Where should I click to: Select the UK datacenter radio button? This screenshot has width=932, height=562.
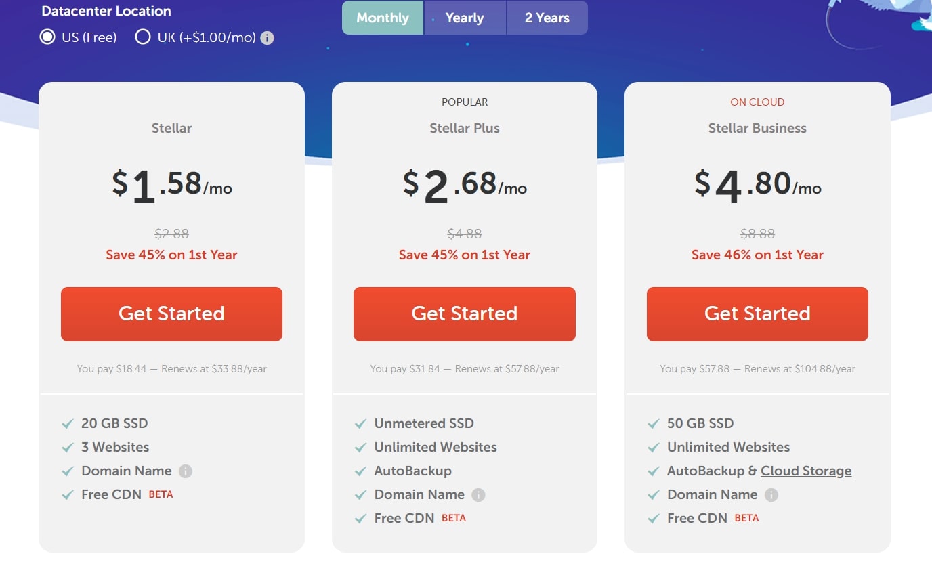[143, 37]
